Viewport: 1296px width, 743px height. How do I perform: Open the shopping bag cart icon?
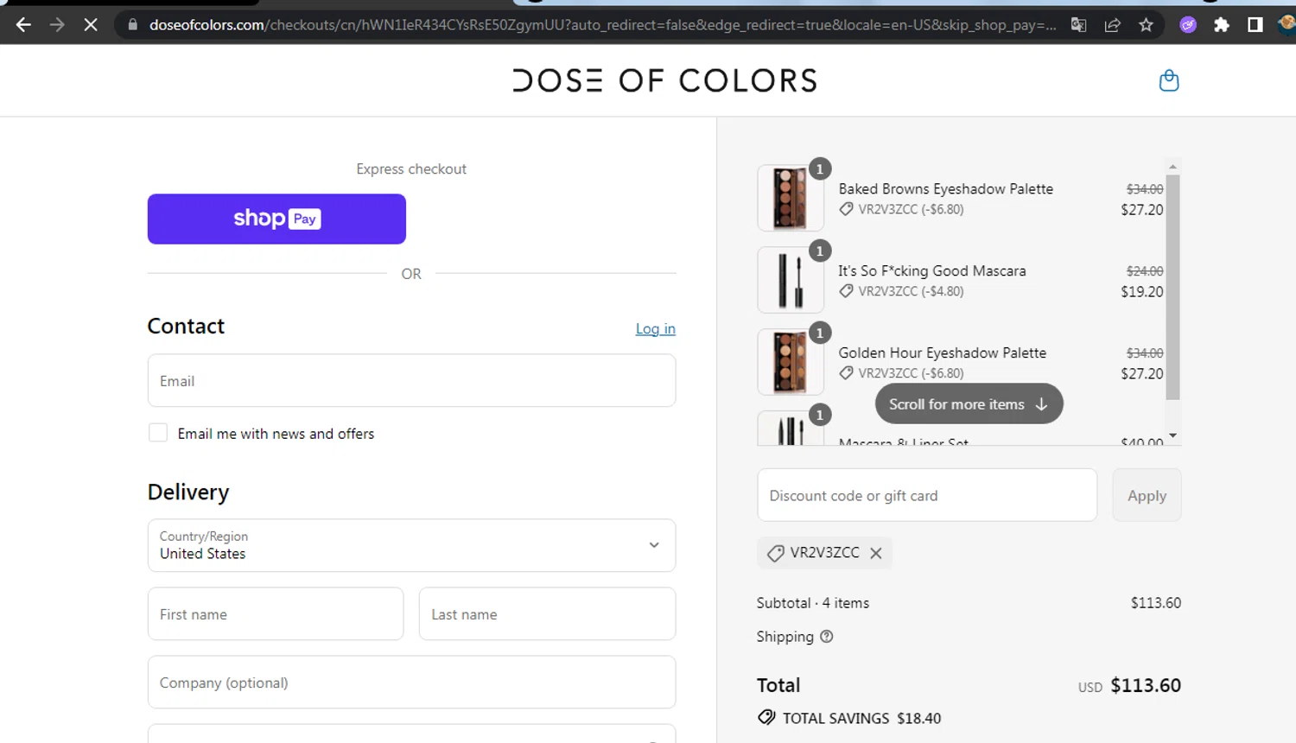tap(1168, 80)
